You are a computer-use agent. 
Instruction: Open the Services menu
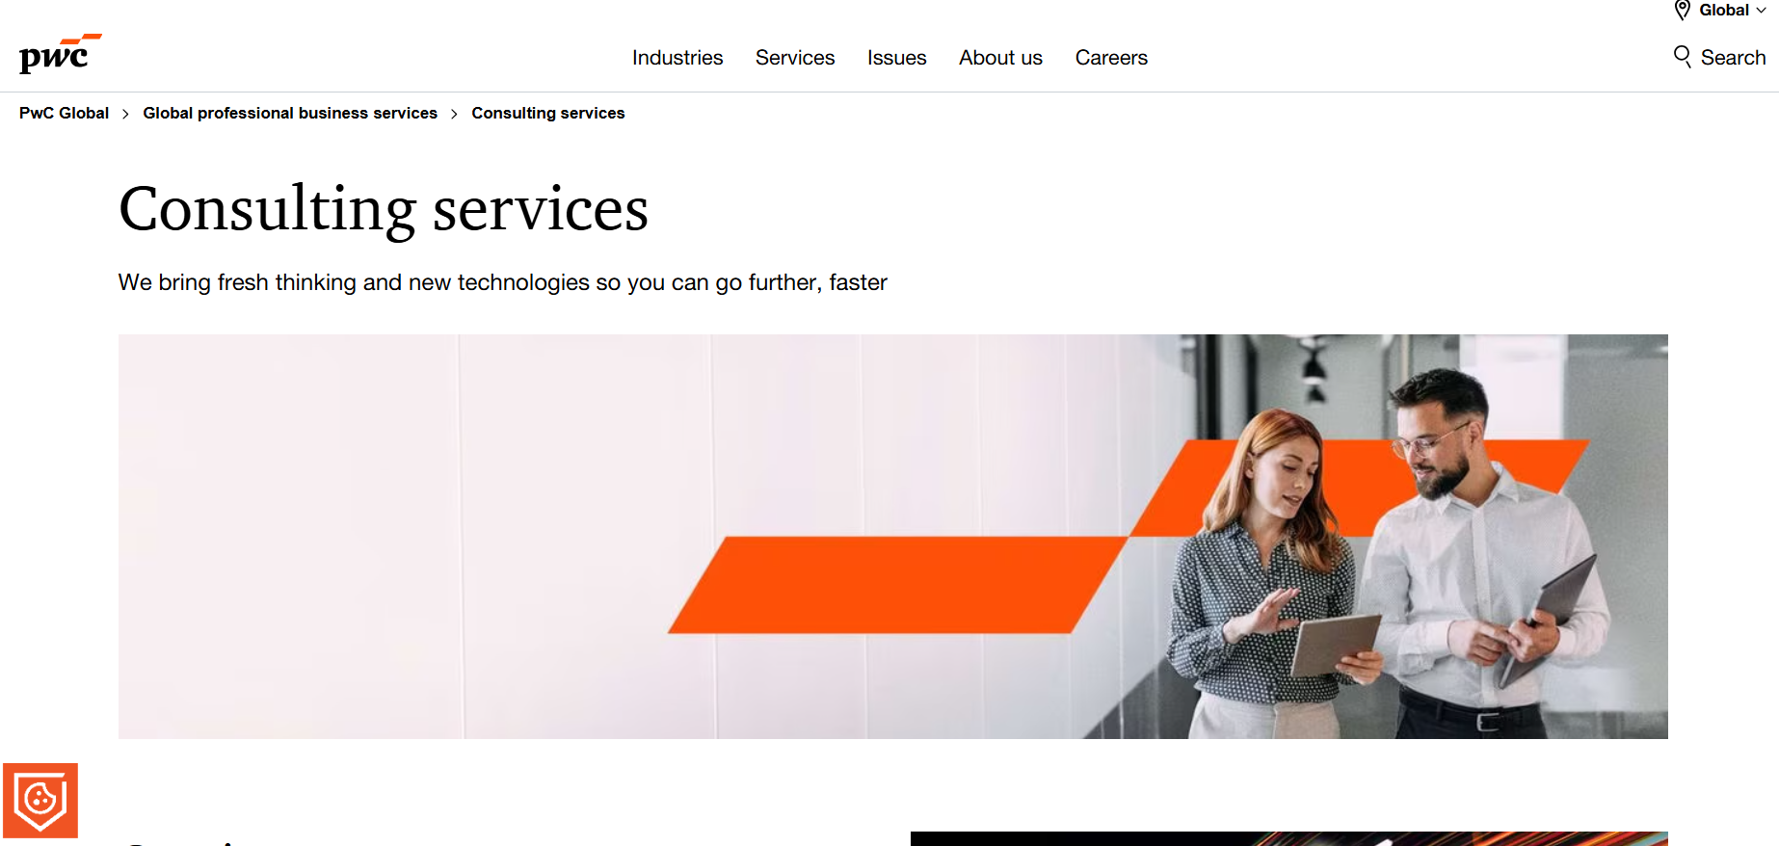pyautogui.click(x=795, y=58)
